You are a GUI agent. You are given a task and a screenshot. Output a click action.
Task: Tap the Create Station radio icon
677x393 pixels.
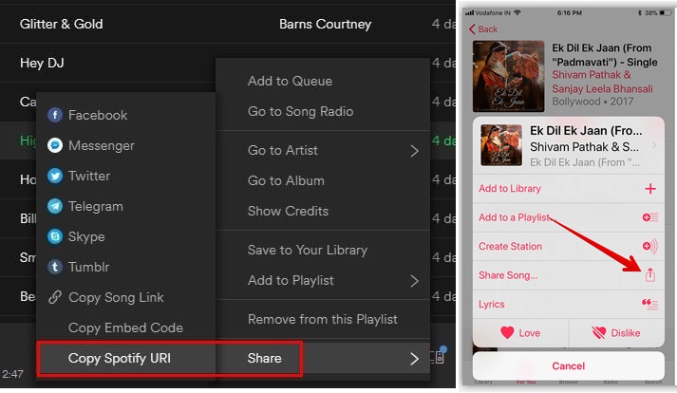(649, 246)
